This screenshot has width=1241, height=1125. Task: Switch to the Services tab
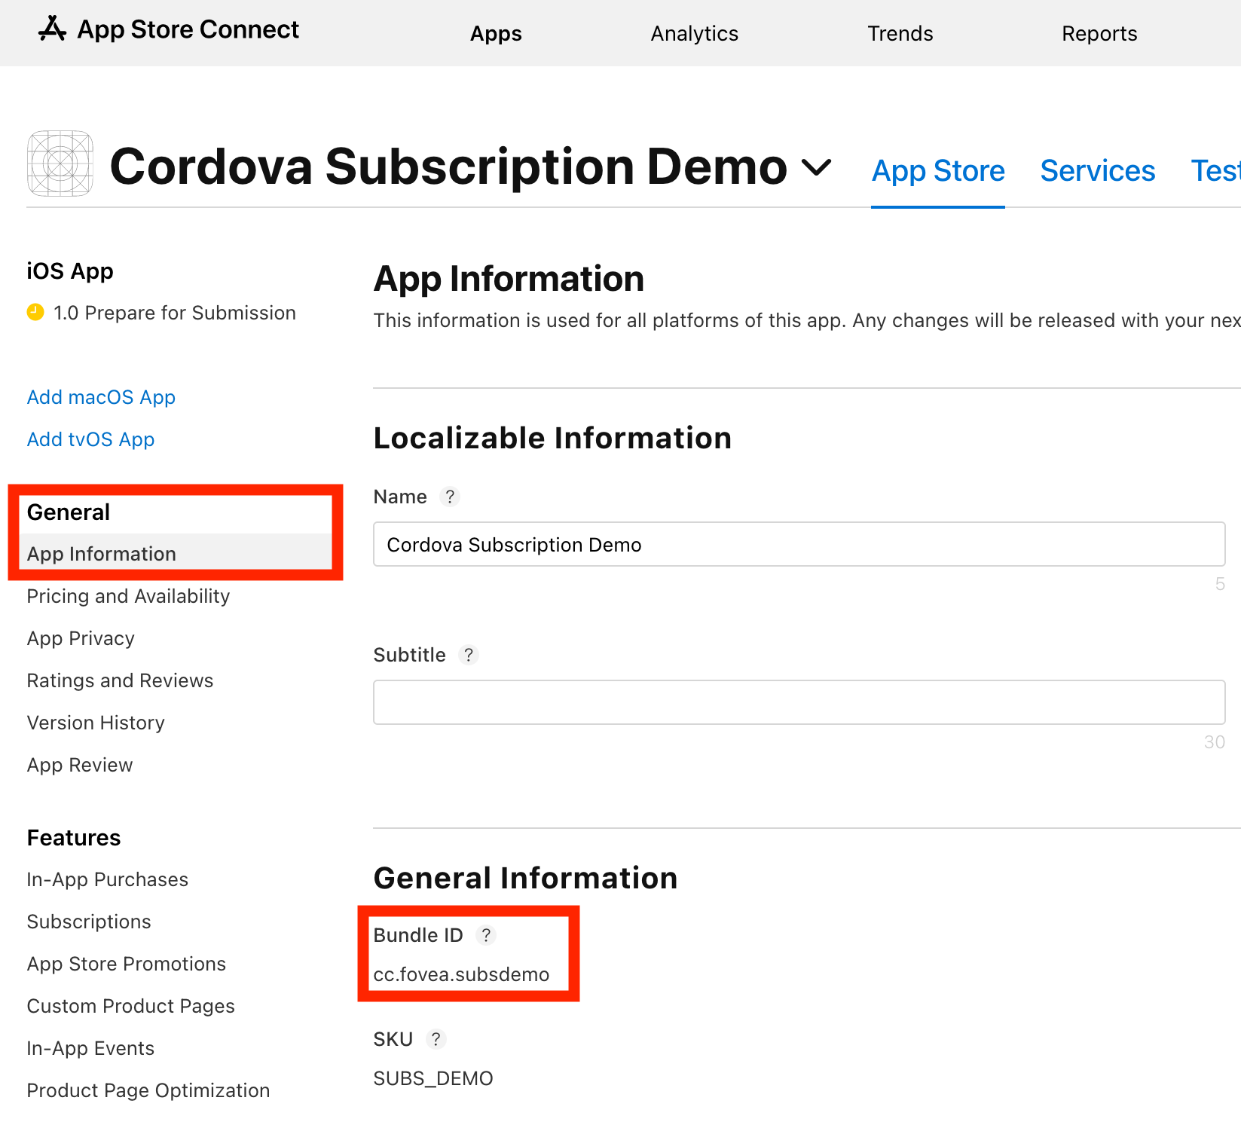(1097, 171)
